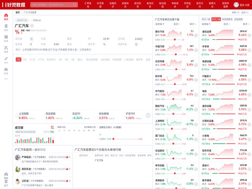
Task: Sort 申万分类个股 list by 换手
Action: click(x=193, y=24)
